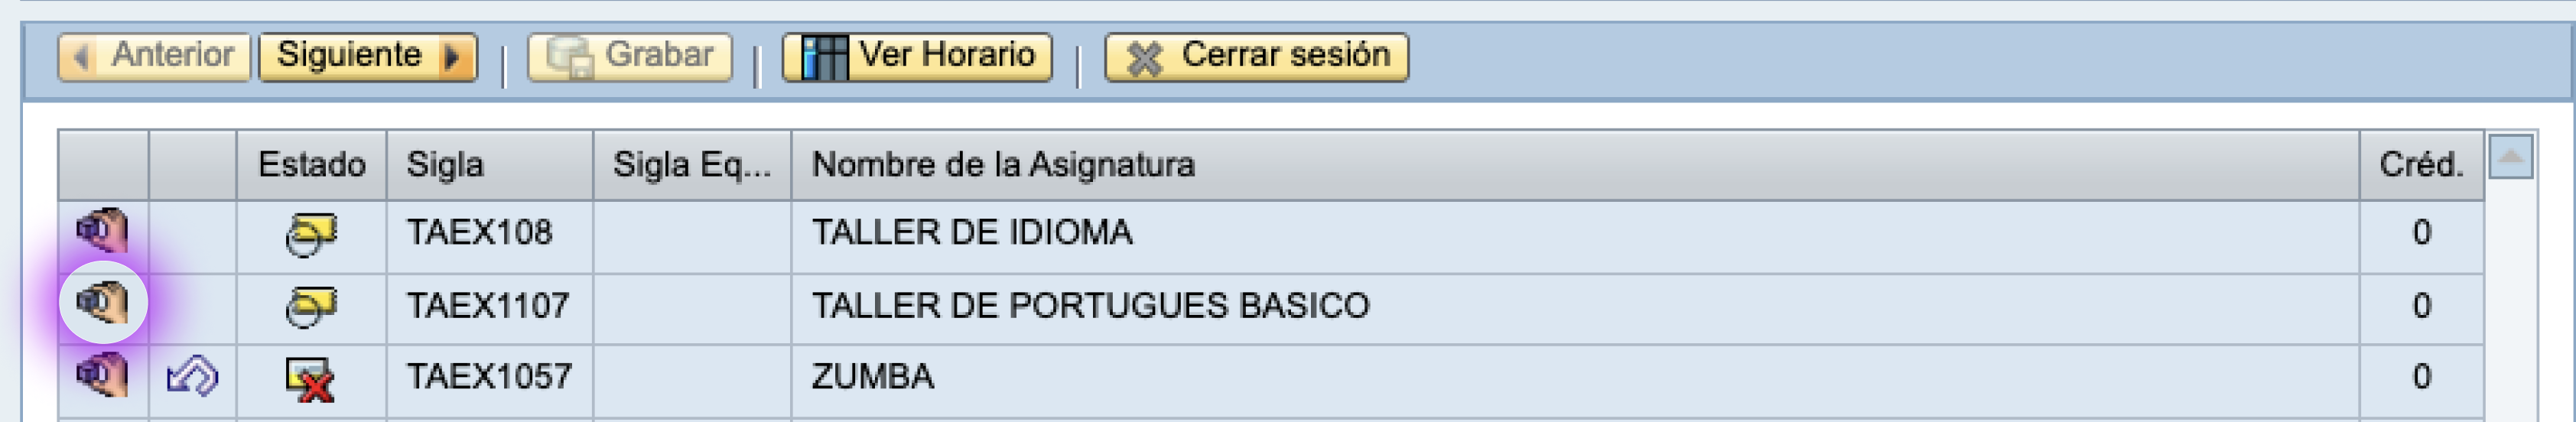Screen dimensions: 2576x422
Task: Save using the Grabar button
Action: pyautogui.click(x=630, y=56)
